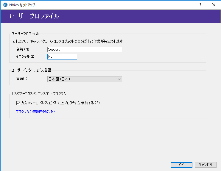Image resolution: width=221 pixels, height=171 pixels.
Task: Open the プログラムの詳細を読む(M) link
Action: [x=35, y=112]
